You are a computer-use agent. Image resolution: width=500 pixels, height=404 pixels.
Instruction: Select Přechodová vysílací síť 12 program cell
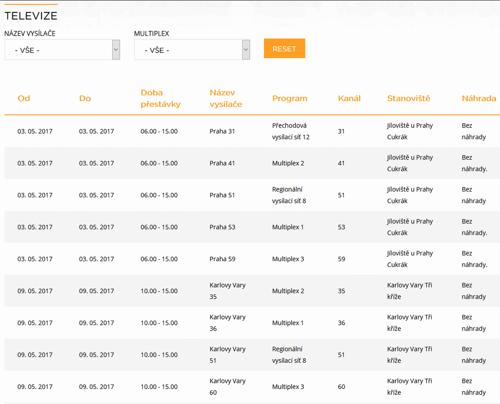click(291, 131)
